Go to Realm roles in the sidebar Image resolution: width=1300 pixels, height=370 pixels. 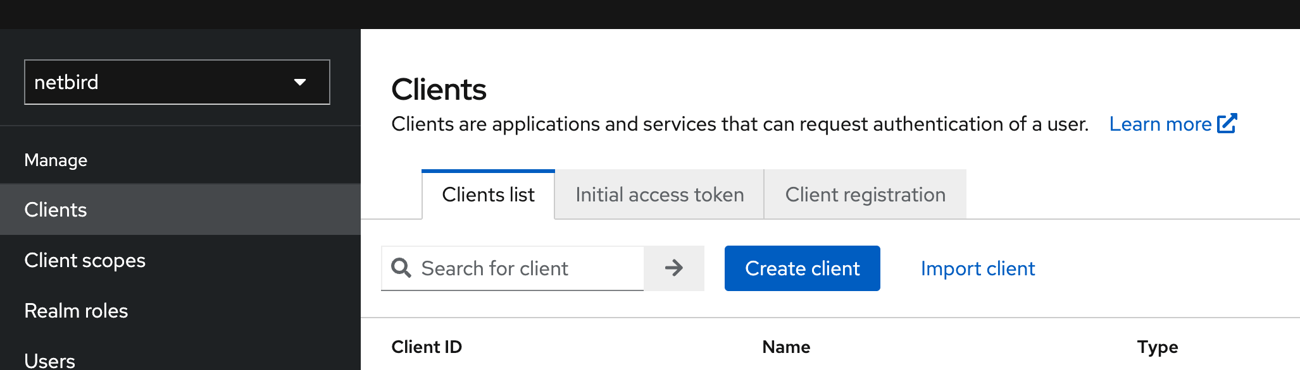click(x=76, y=311)
